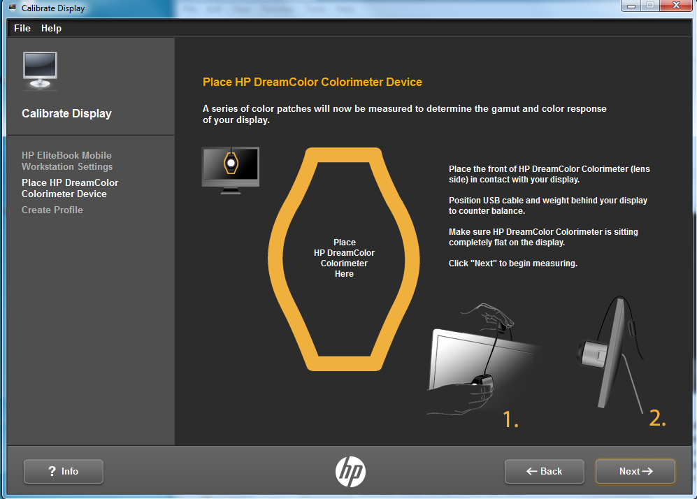Select the Place HP DreamColor Colorimeter Device step
This screenshot has width=697, height=499.
(70, 188)
